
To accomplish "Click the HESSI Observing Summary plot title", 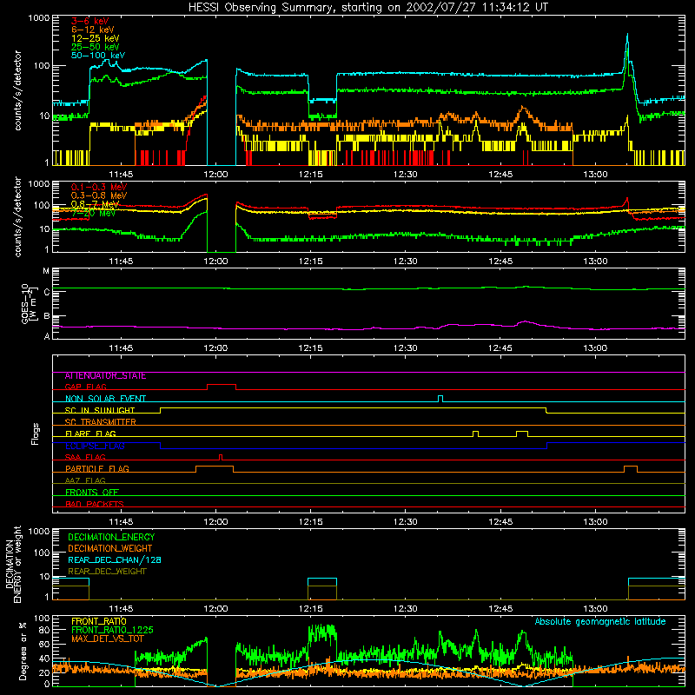I will 367,8.
